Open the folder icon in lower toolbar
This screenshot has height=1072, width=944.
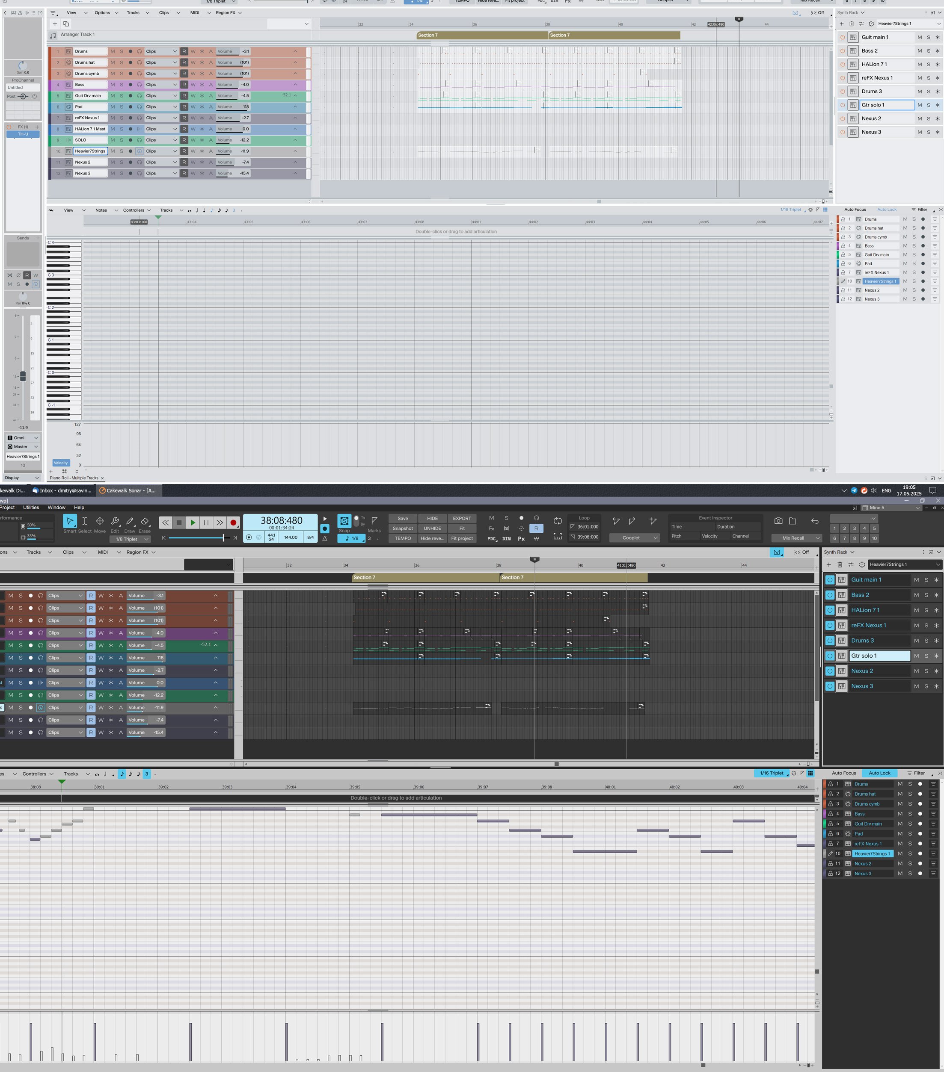point(793,521)
